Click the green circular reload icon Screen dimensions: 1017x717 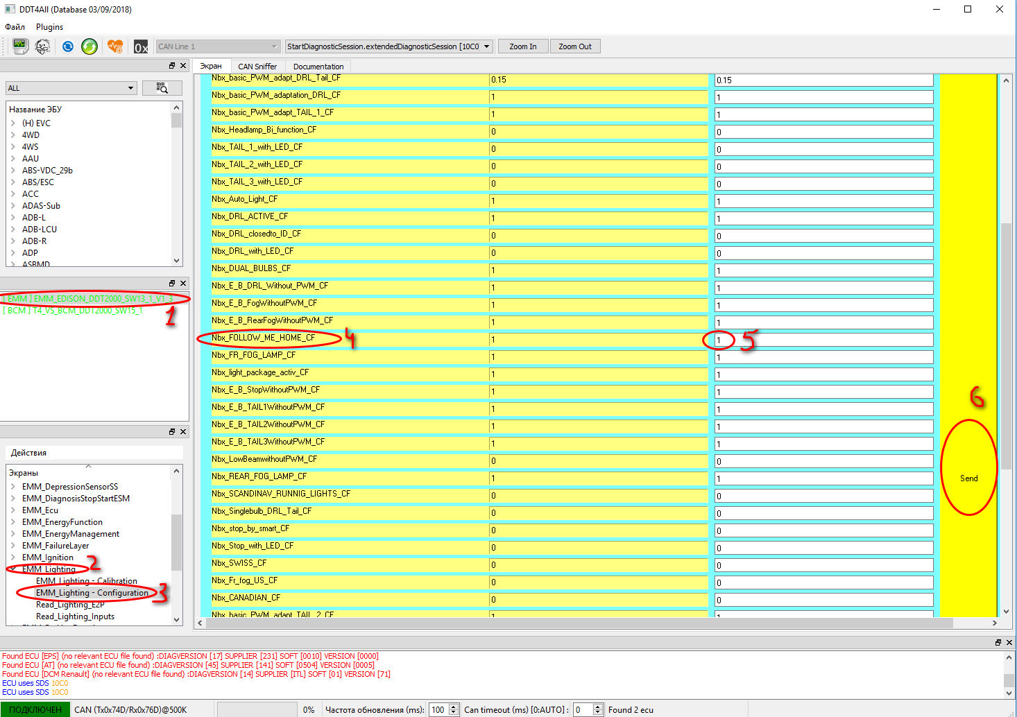pos(89,46)
